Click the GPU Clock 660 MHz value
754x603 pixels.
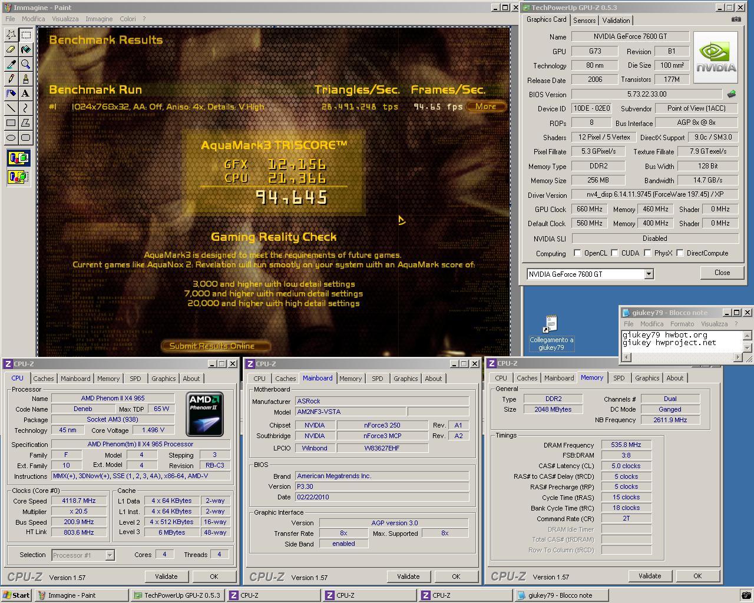[589, 209]
